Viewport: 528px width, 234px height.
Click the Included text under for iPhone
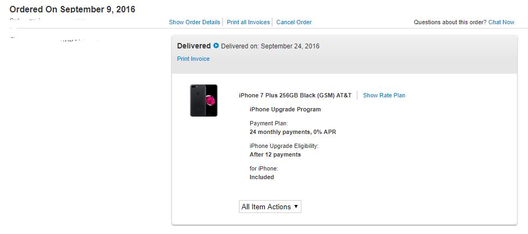coord(262,177)
